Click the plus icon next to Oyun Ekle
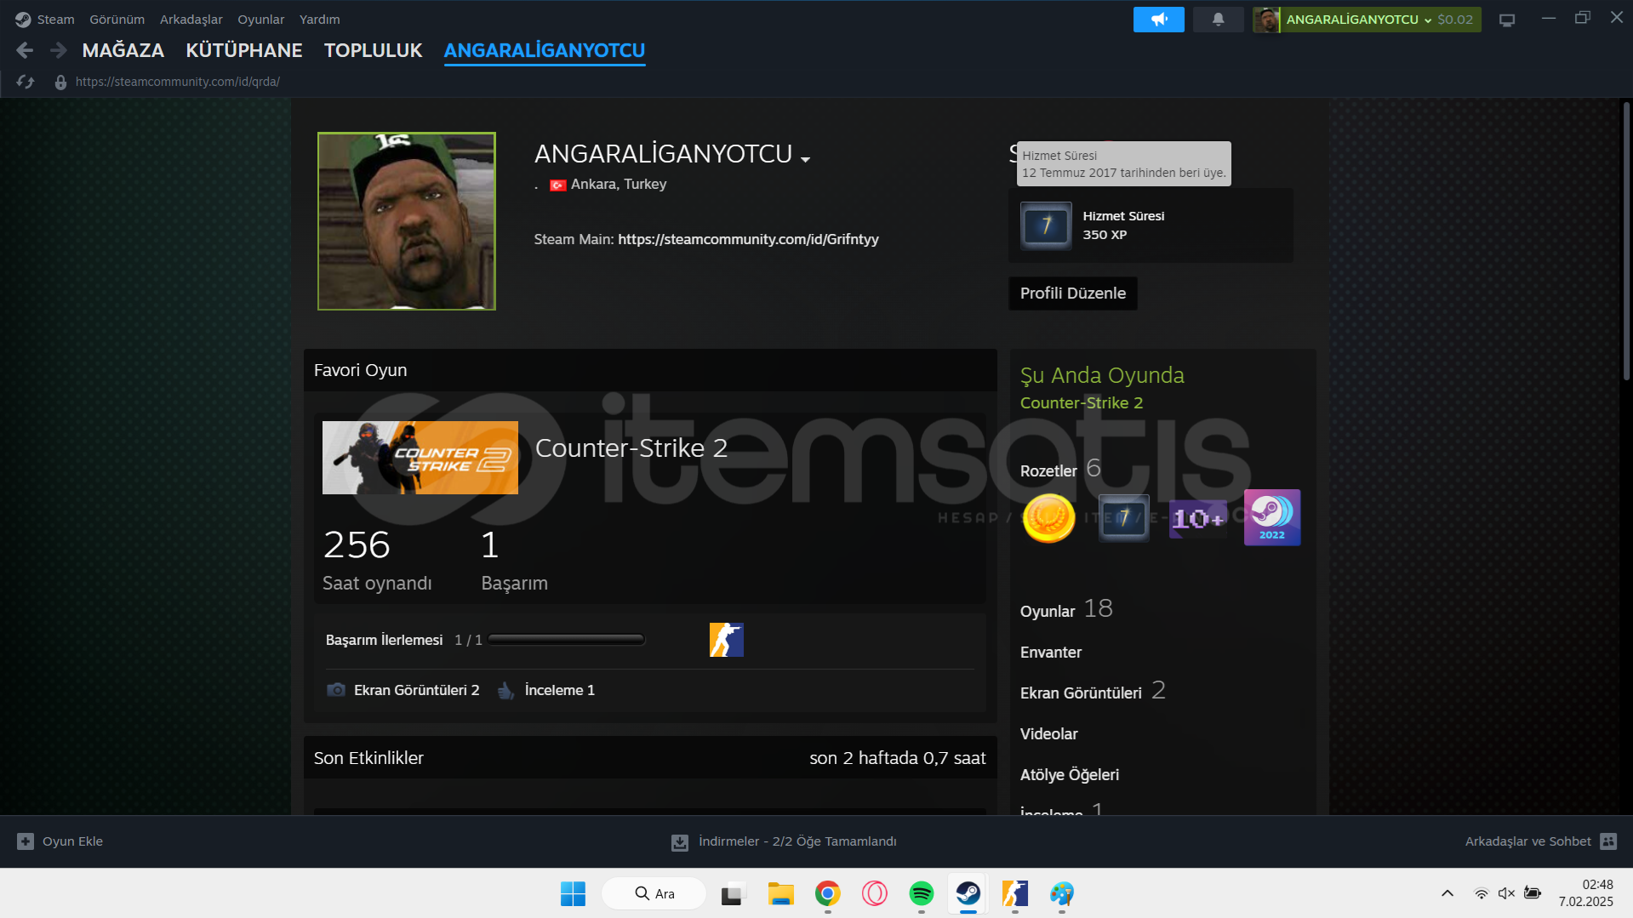This screenshot has height=918, width=1633. [x=26, y=841]
